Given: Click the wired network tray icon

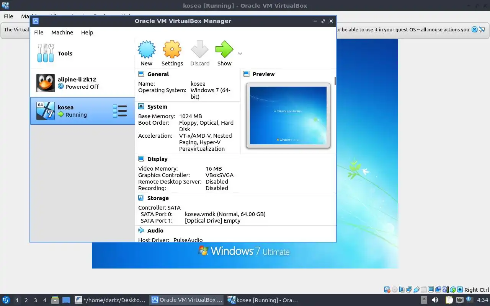Looking at the screenshot, I should 460,300.
